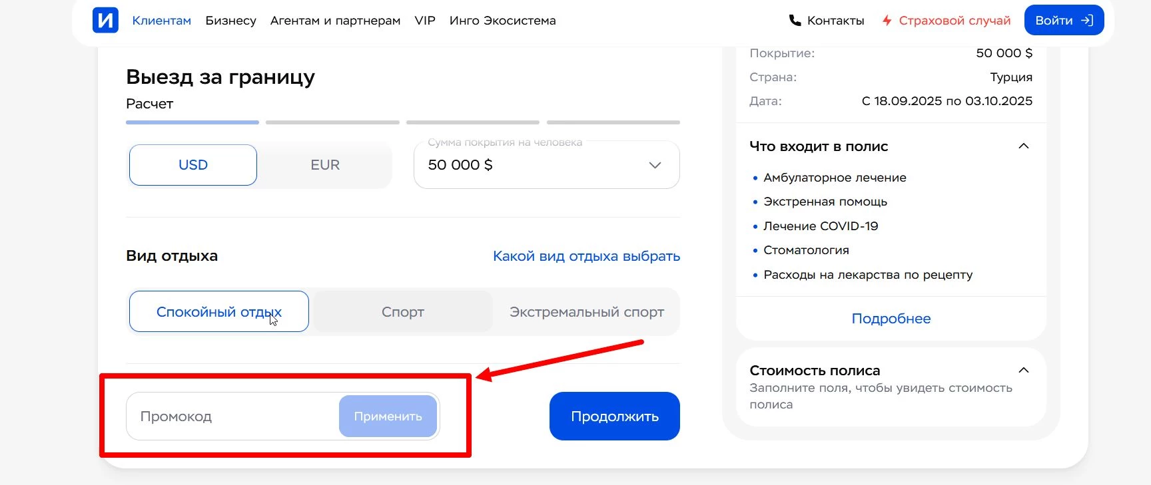Click the Применить promo code button
1151x485 pixels.
[387, 416]
